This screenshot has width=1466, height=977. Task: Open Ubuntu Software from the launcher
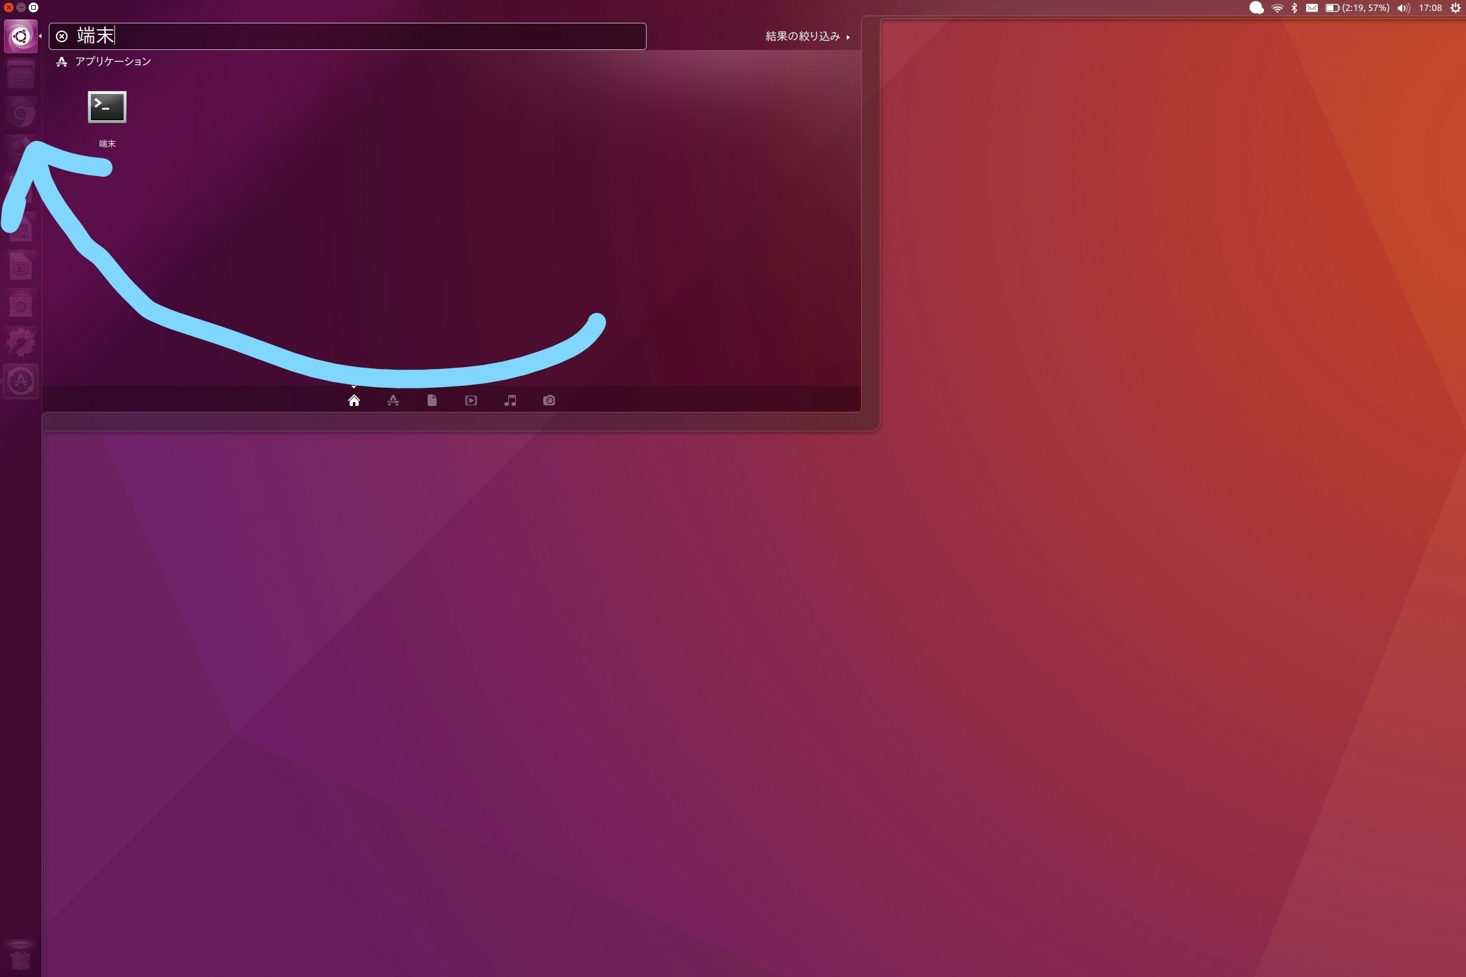[x=19, y=303]
